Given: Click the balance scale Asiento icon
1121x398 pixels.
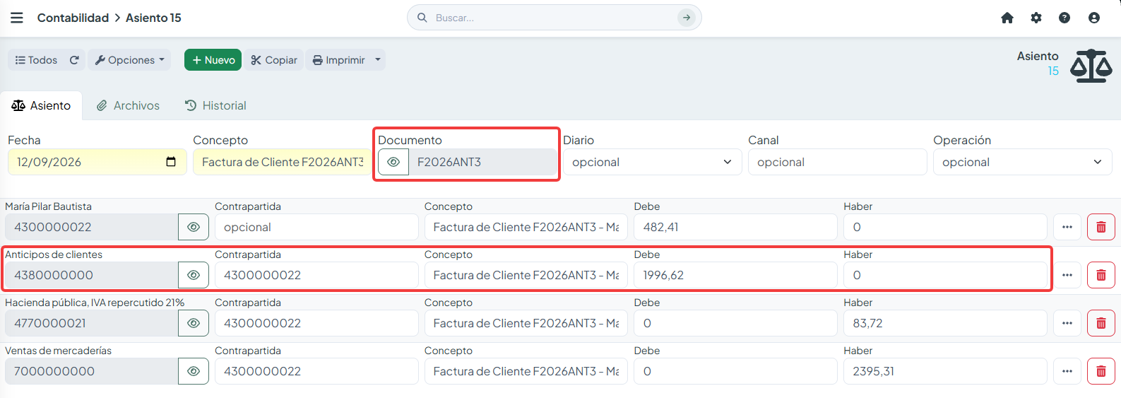Looking at the screenshot, I should click(x=1091, y=65).
